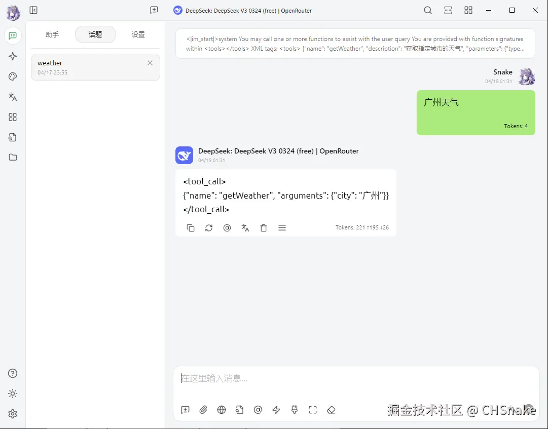The width and height of the screenshot is (548, 429).
Task: Click the DeepSeek model name above the reply
Action: tap(278, 151)
